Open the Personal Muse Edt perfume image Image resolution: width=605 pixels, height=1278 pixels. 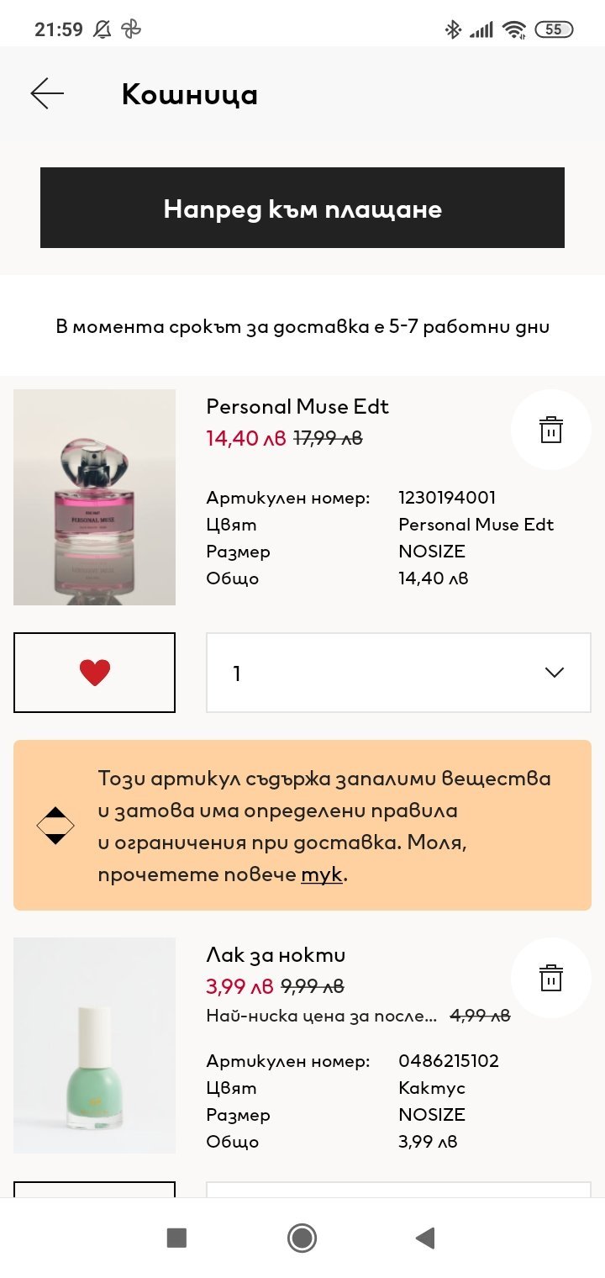94,497
